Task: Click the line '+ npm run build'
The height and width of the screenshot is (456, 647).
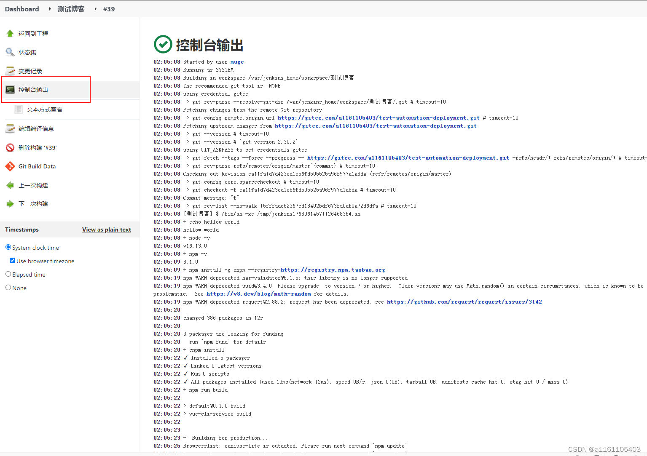Action: point(205,390)
